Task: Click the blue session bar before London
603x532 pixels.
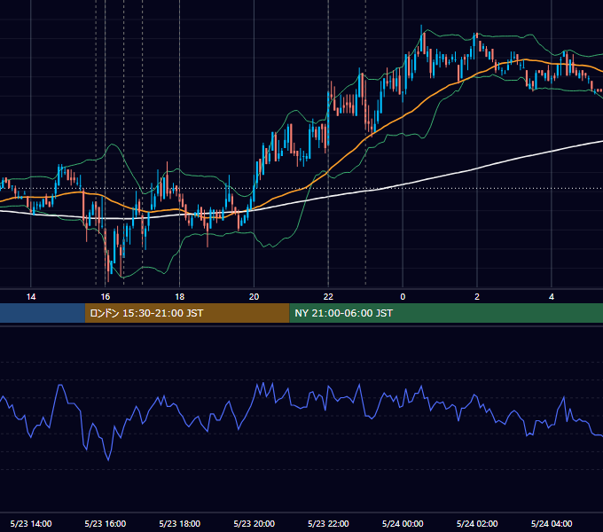Action: tap(43, 313)
